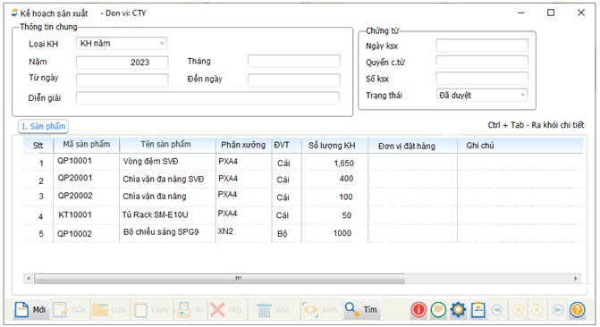Screen dimensions: 600x327
Task: Go to next record arrow icon
Action: tap(537, 309)
